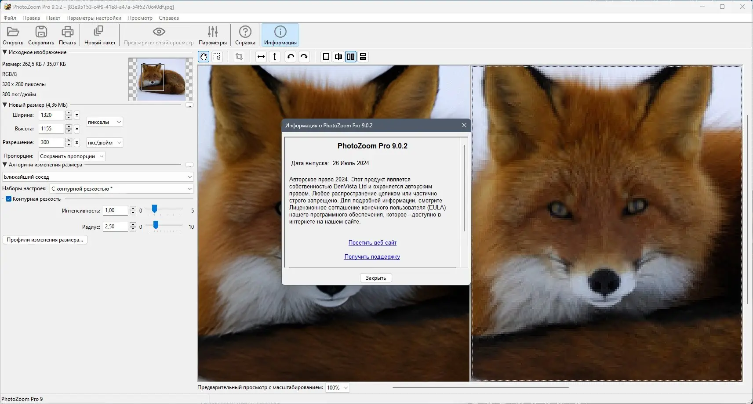
Task: Uncheck the Контурная резкость checkbox
Action: 8,199
